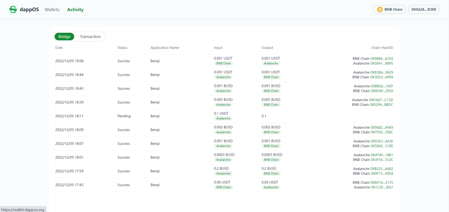Click the Status column header
This screenshot has width=449, height=212.
click(x=122, y=48)
